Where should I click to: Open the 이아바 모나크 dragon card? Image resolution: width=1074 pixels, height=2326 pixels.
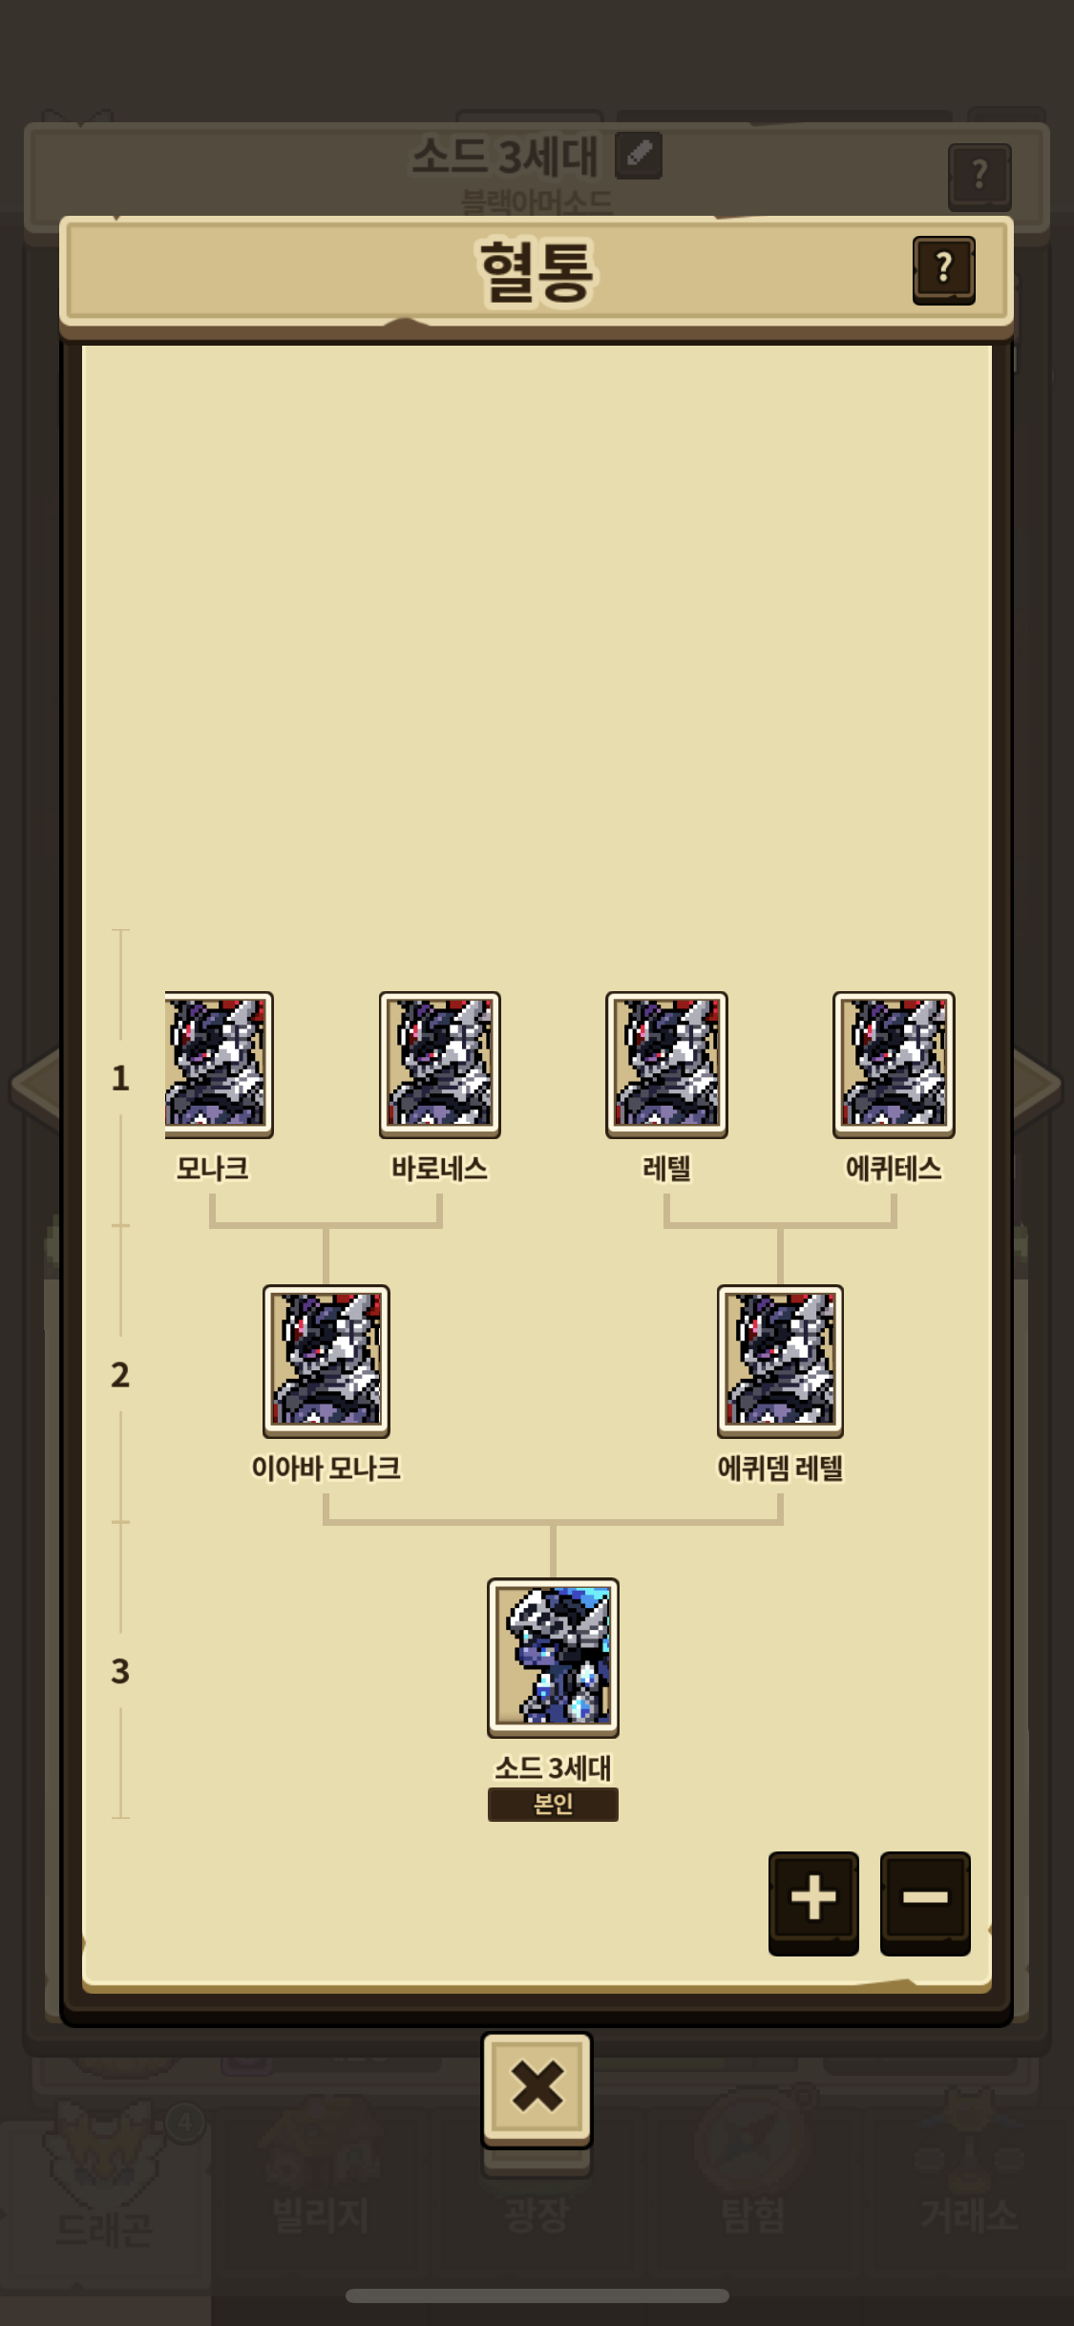pyautogui.click(x=326, y=1361)
